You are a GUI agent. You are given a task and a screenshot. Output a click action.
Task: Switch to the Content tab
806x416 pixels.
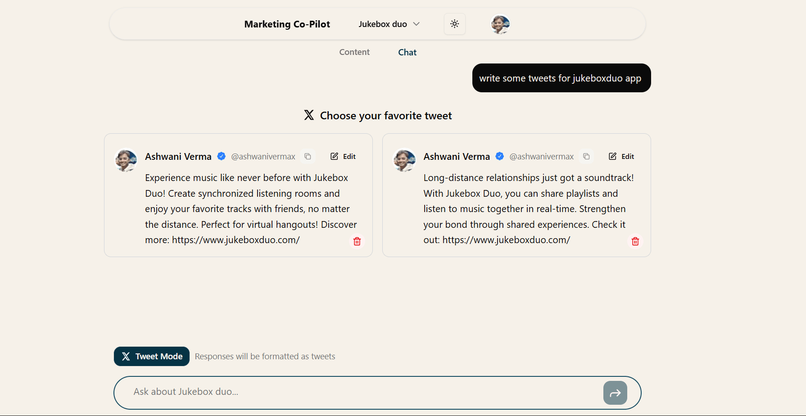tap(354, 52)
